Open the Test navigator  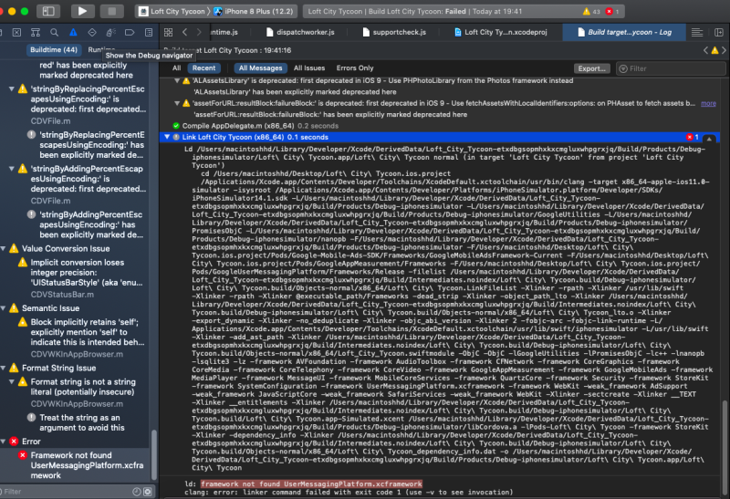tap(92, 32)
